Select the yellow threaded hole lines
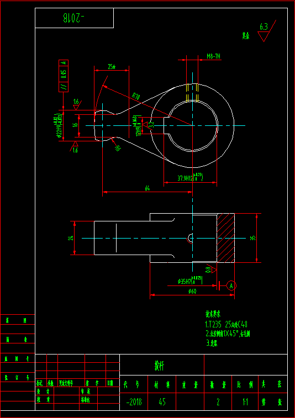 192,93
